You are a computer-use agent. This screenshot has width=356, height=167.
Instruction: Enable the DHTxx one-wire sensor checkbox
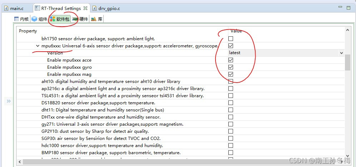pyautogui.click(x=231, y=117)
